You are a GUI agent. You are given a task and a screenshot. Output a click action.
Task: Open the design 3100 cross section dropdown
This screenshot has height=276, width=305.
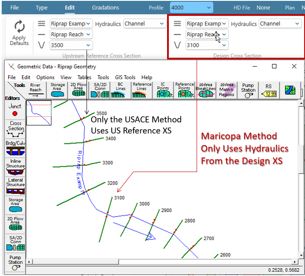pyautogui.click(x=207, y=45)
